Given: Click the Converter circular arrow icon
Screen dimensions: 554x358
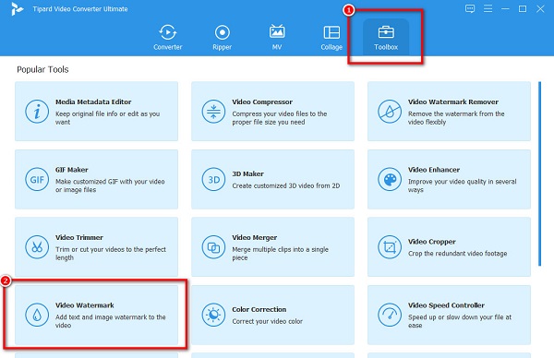Looking at the screenshot, I should 167,32.
